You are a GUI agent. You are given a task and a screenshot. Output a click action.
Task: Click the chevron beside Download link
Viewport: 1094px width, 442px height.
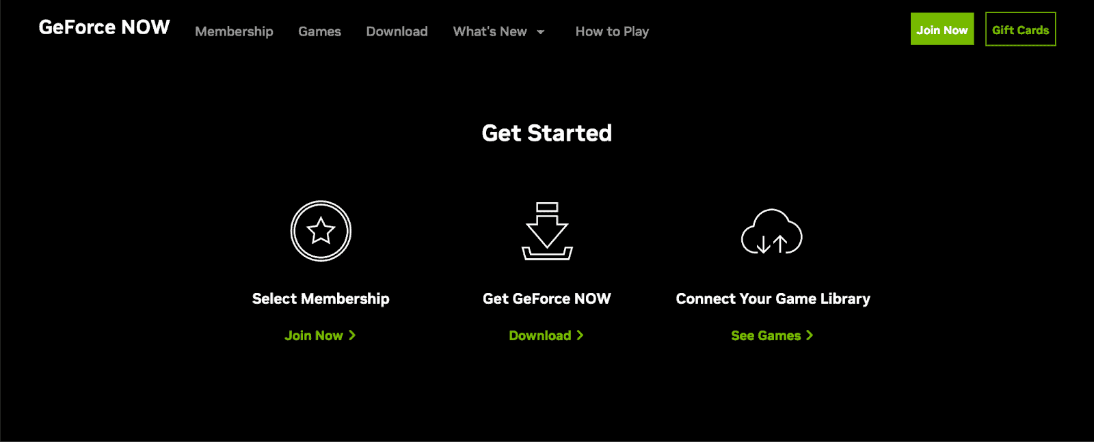pos(580,335)
